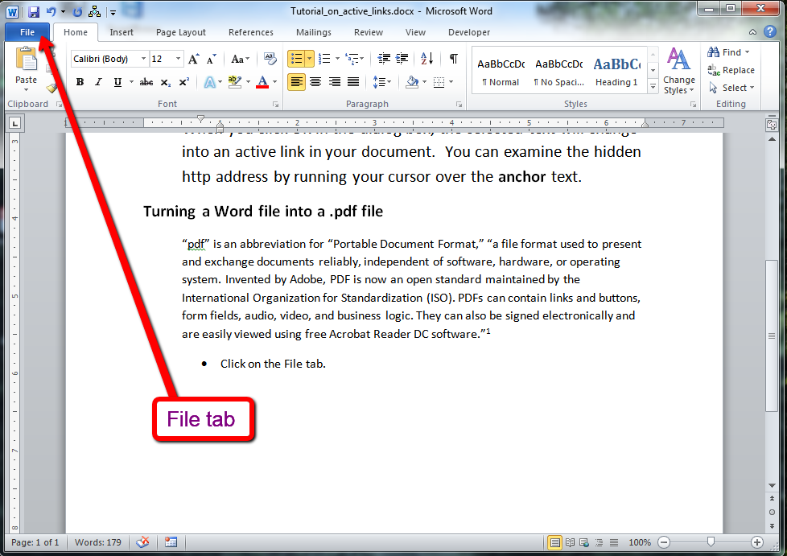
Task: Toggle Bold formatting
Action: coord(80,82)
